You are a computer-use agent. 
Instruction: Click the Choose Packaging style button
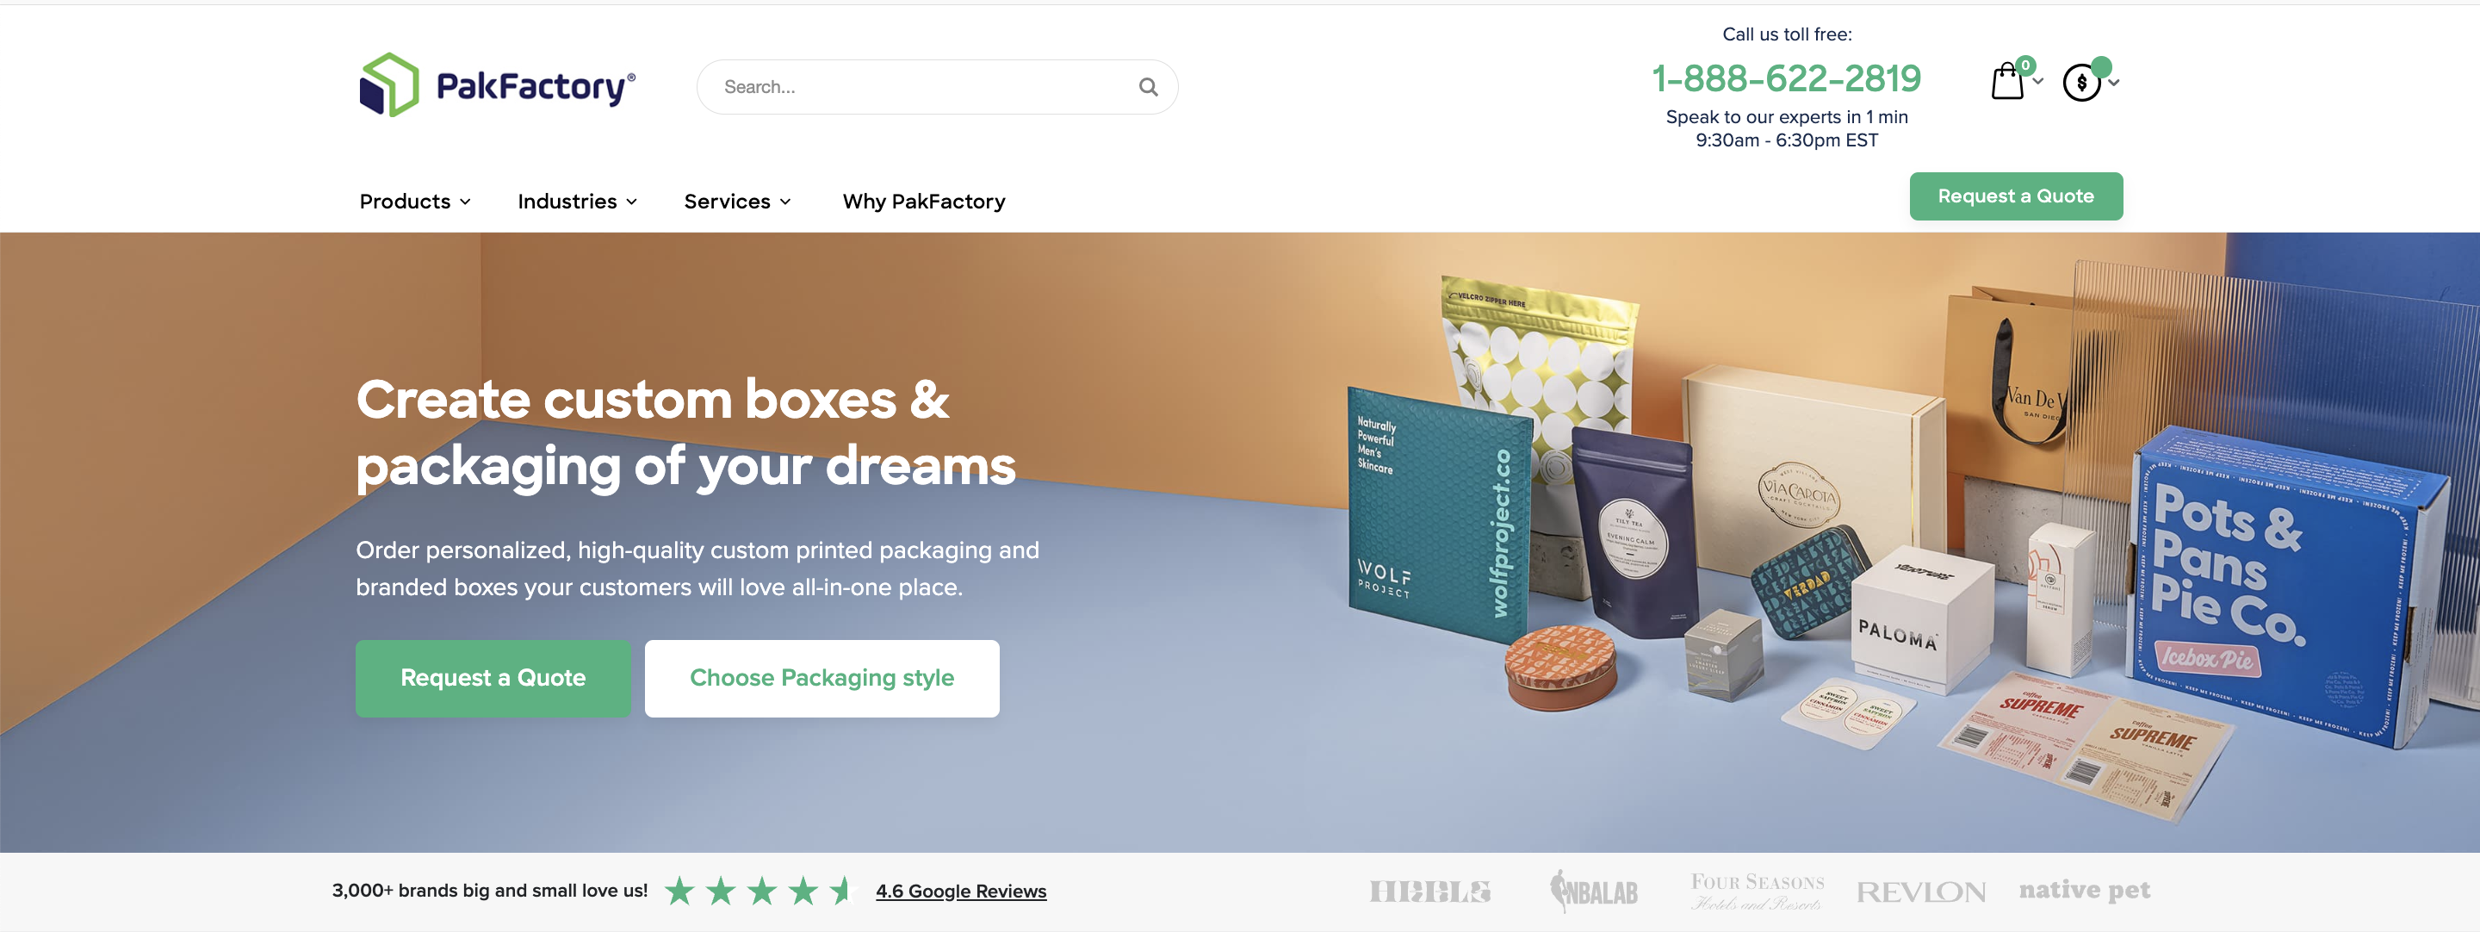tap(821, 678)
